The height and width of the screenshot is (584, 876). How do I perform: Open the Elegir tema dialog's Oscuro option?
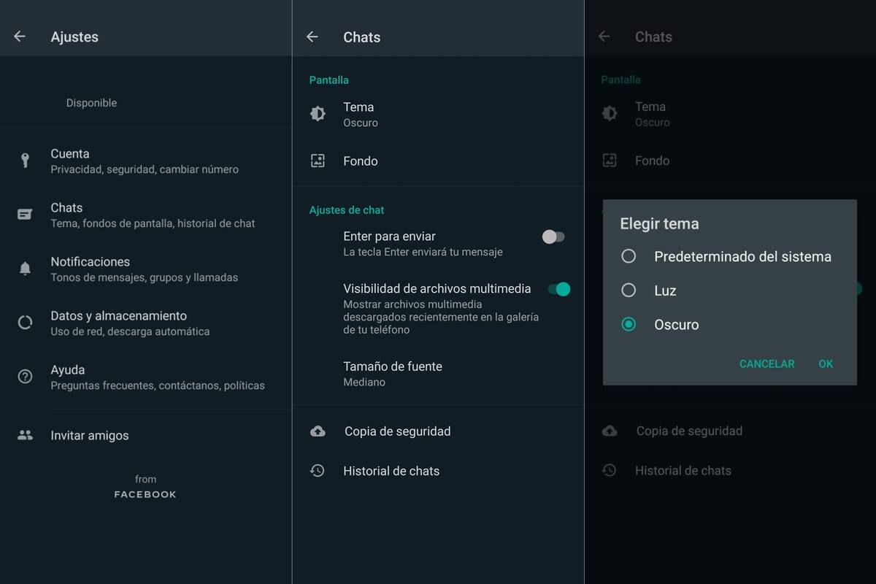(x=629, y=324)
